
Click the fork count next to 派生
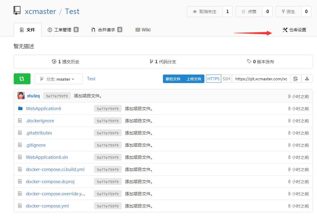click(306, 12)
